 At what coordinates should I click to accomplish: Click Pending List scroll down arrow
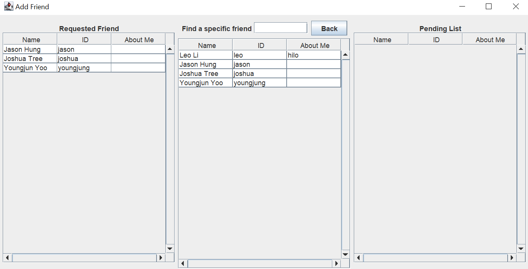[x=521, y=249]
